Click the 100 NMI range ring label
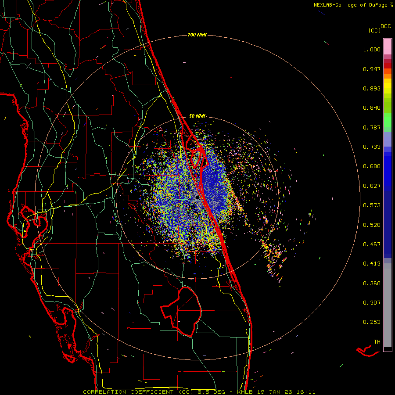This screenshot has width=395, height=395. tap(197, 35)
